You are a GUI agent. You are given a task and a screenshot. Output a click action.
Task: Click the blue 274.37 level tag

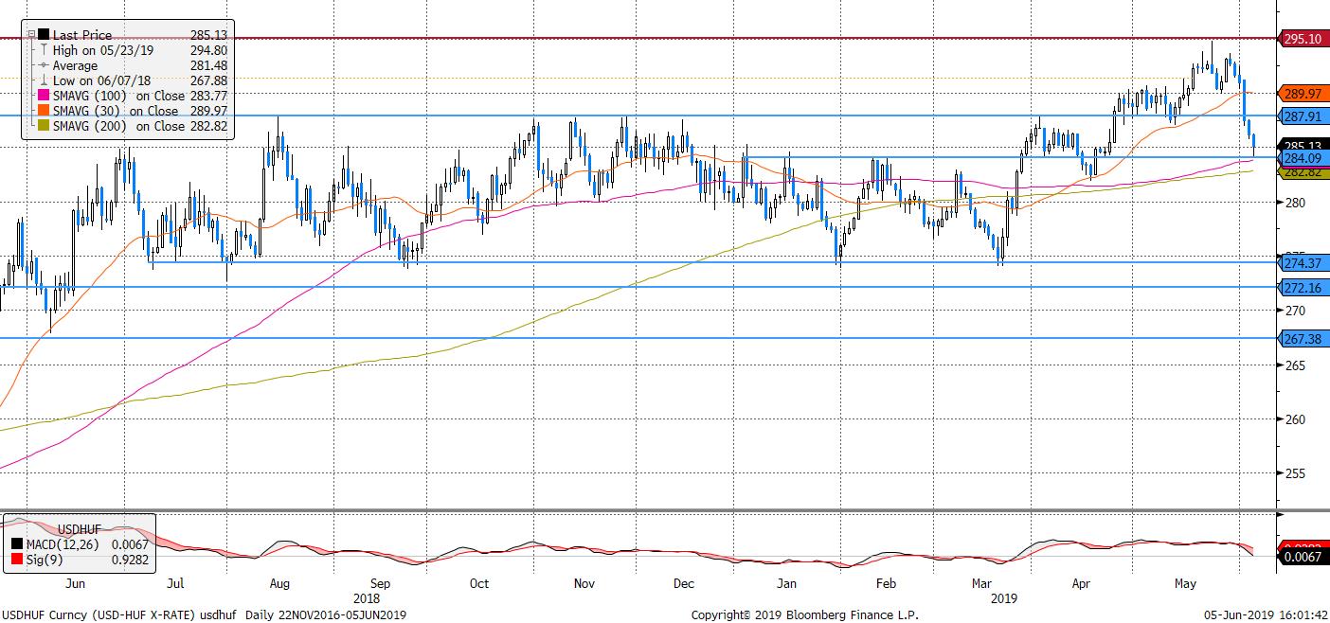[x=1303, y=263]
